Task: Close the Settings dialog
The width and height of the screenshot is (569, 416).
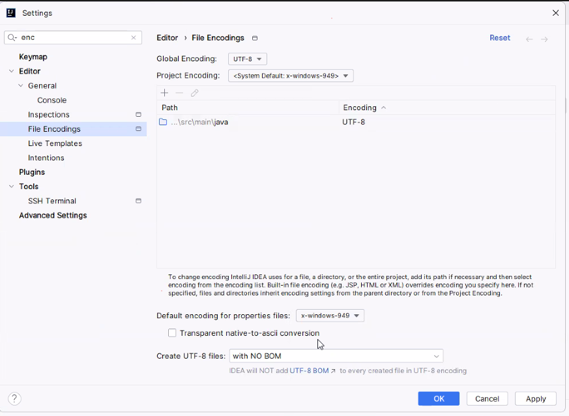Action: (555, 13)
